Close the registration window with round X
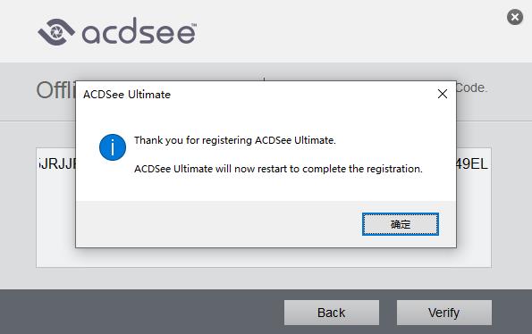 tap(515, 17)
